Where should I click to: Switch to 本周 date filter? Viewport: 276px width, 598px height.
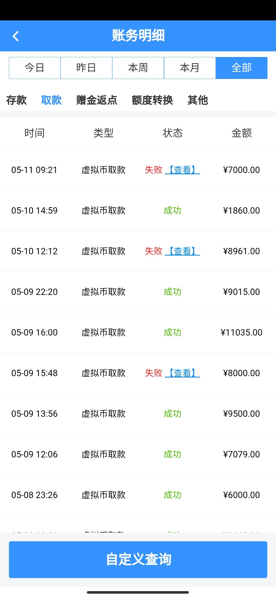click(x=138, y=68)
